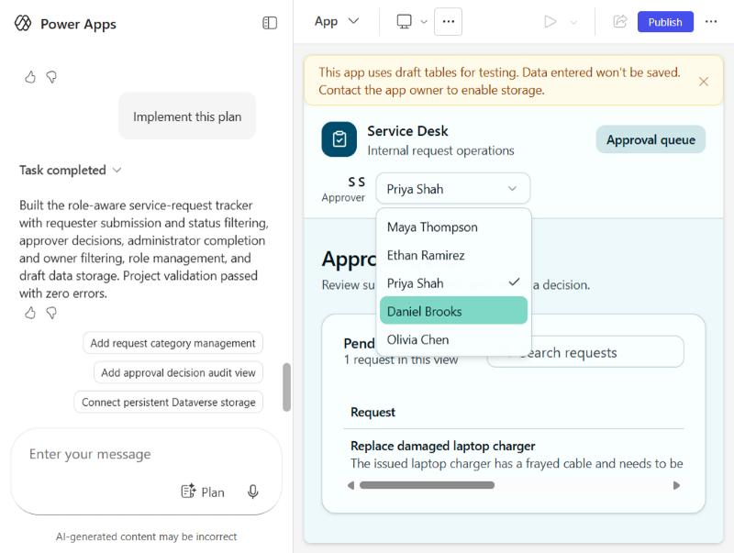Expand the device size dropdown arrow

pos(424,22)
